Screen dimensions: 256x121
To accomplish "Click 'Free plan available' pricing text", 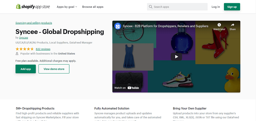I will pos(46,61).
